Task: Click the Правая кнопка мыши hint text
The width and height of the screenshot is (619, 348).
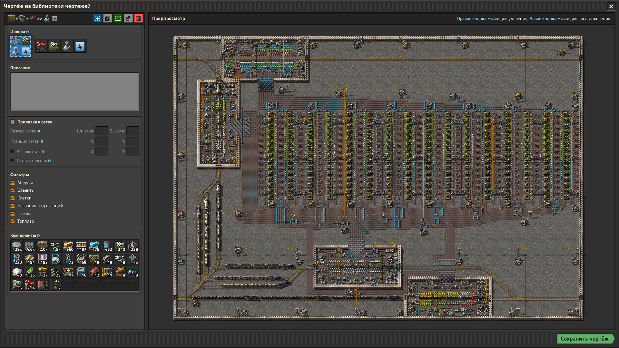Action: click(478, 18)
